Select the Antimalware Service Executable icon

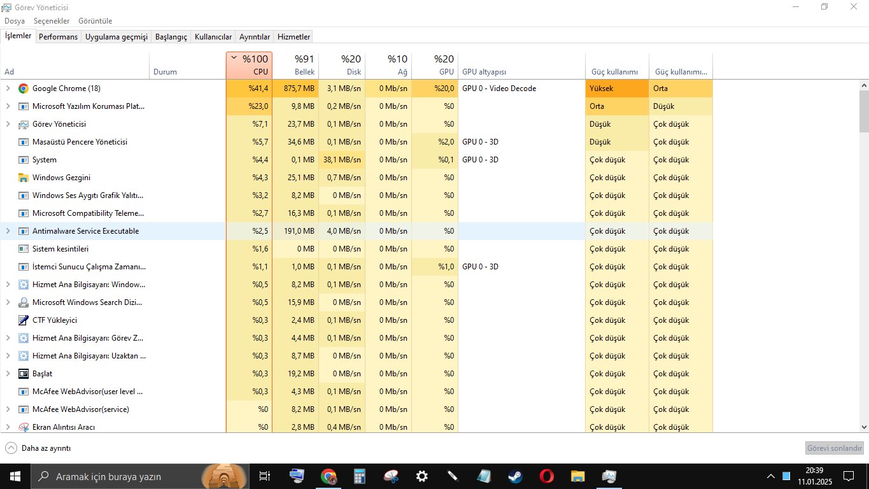click(x=24, y=231)
